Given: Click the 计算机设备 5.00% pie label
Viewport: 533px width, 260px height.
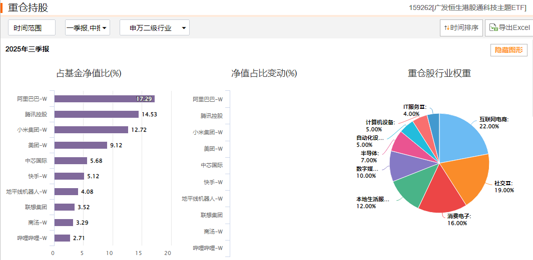Looking at the screenshot, I should pos(380,126).
